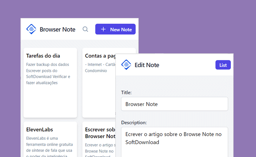Open the Tarefas do dia note card
Viewport: 256px width, 157px height.
click(50, 83)
